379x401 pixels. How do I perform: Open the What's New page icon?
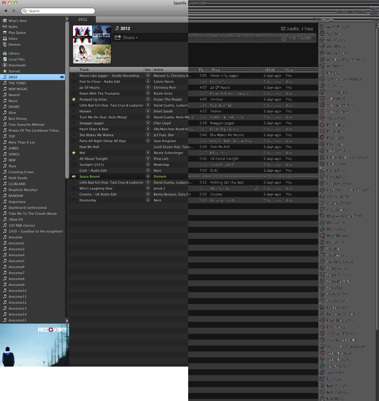[5, 21]
